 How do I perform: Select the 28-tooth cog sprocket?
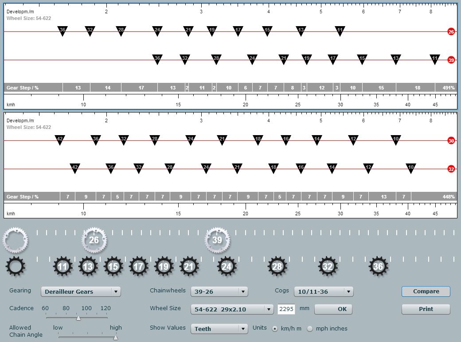pos(277,267)
